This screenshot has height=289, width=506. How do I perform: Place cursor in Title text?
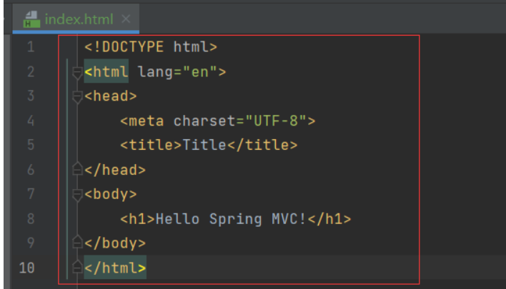pos(204,145)
